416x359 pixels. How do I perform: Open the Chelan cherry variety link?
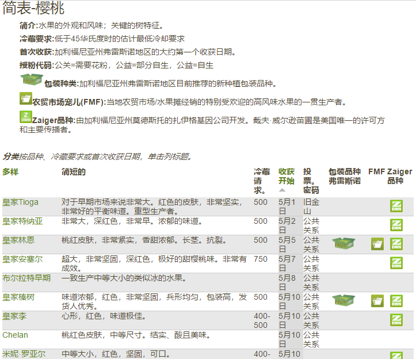[15, 335]
